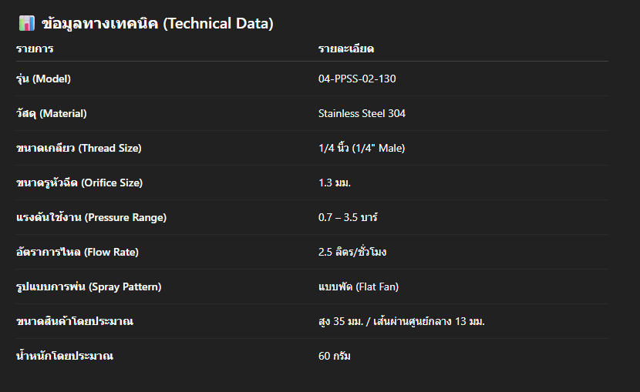
Task: Click the Orifice Size row label
Action: pyautogui.click(x=79, y=183)
